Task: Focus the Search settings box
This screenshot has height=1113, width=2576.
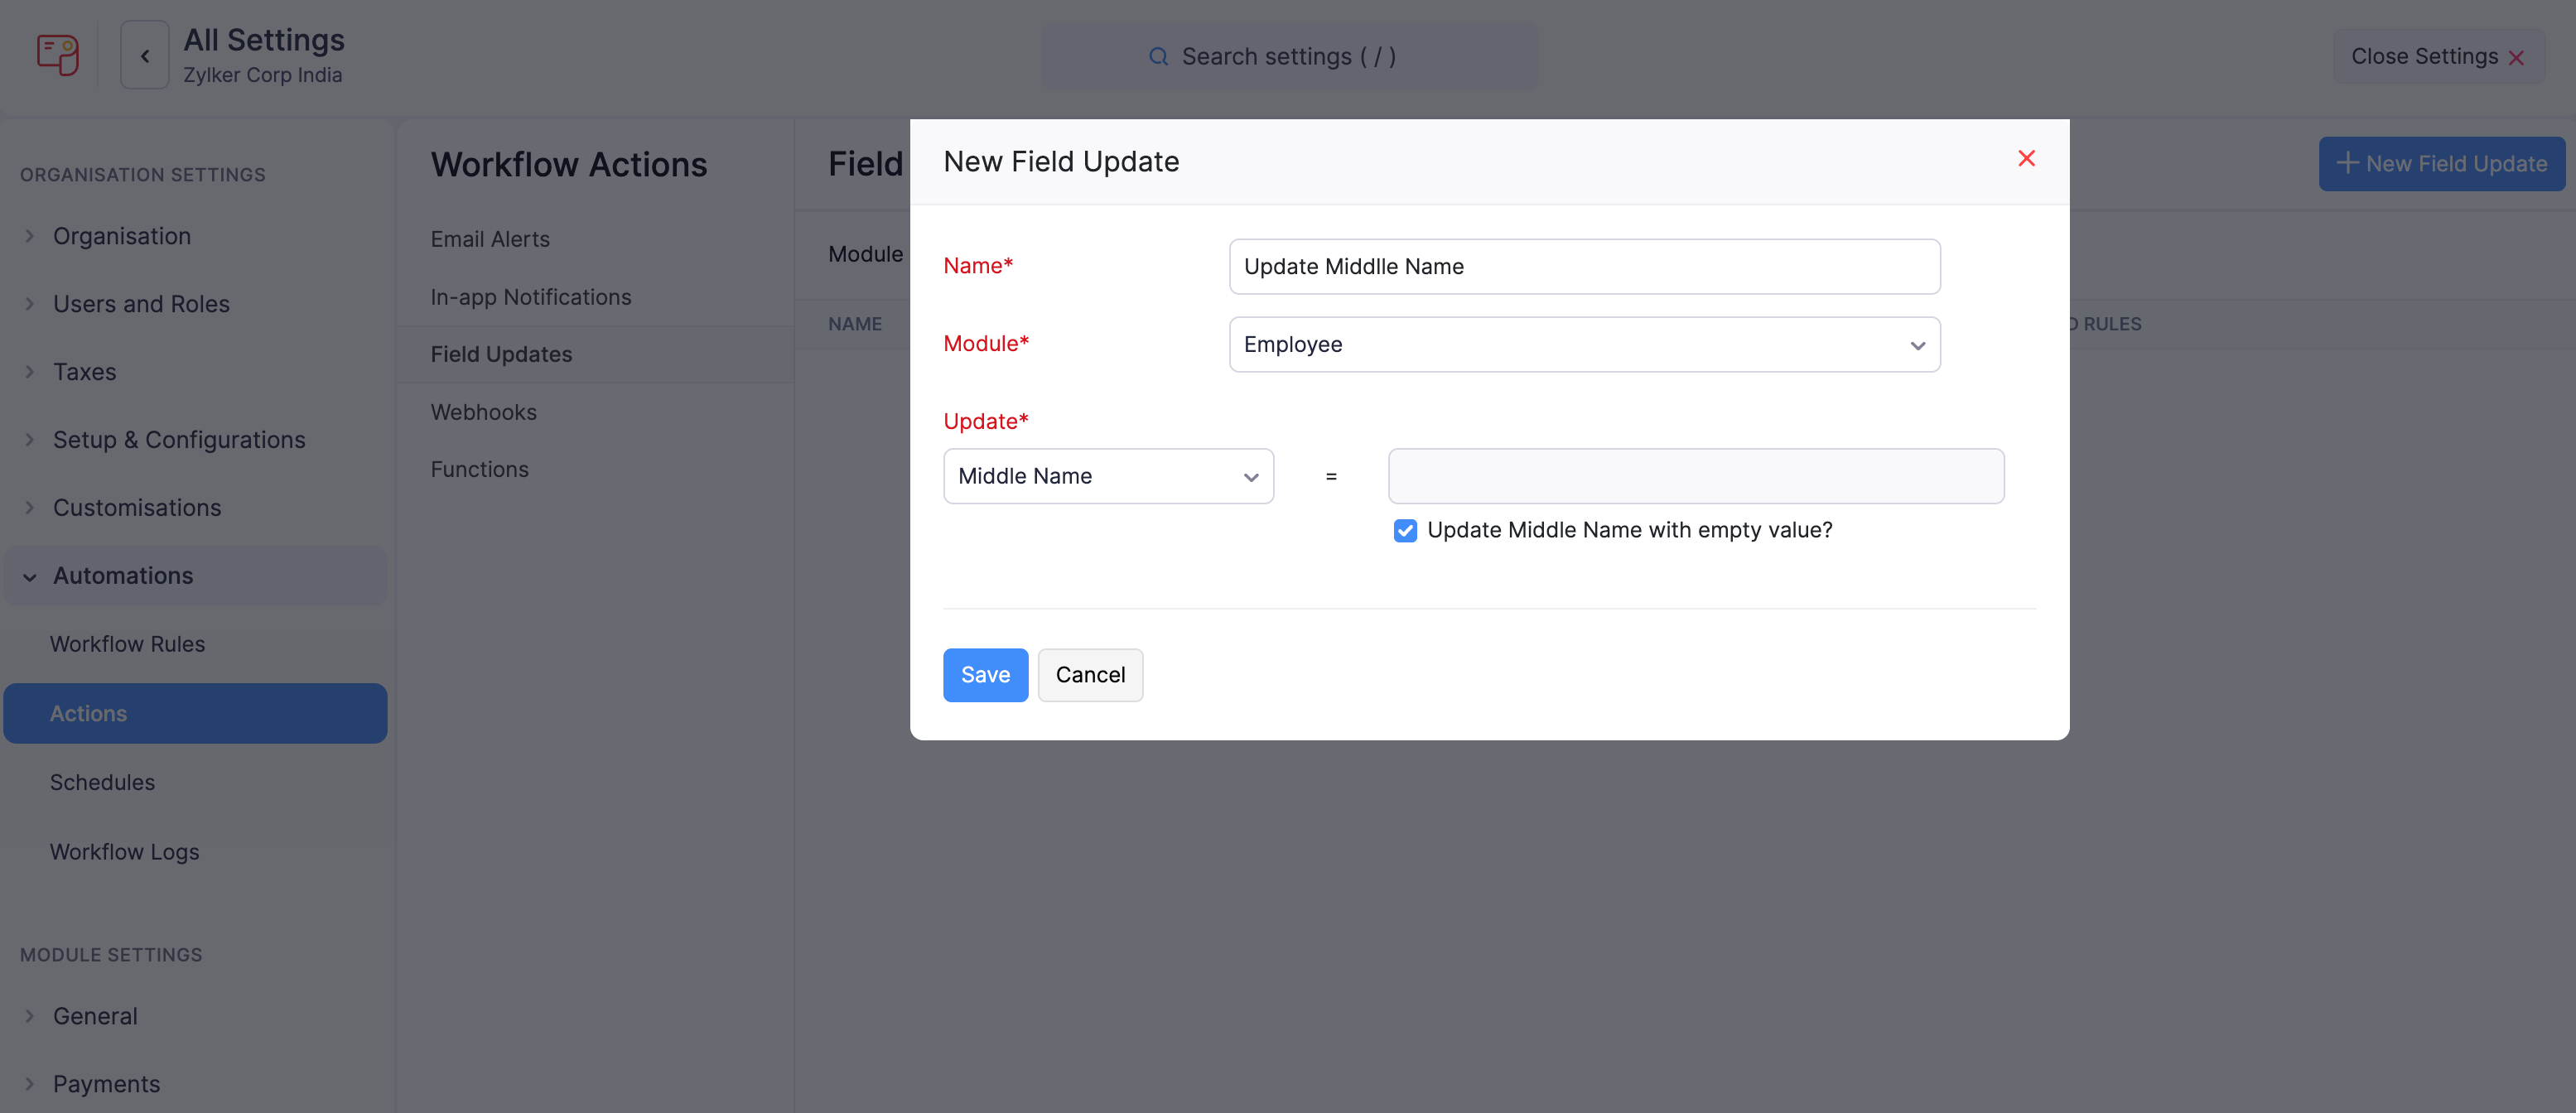Action: pos(1289,57)
